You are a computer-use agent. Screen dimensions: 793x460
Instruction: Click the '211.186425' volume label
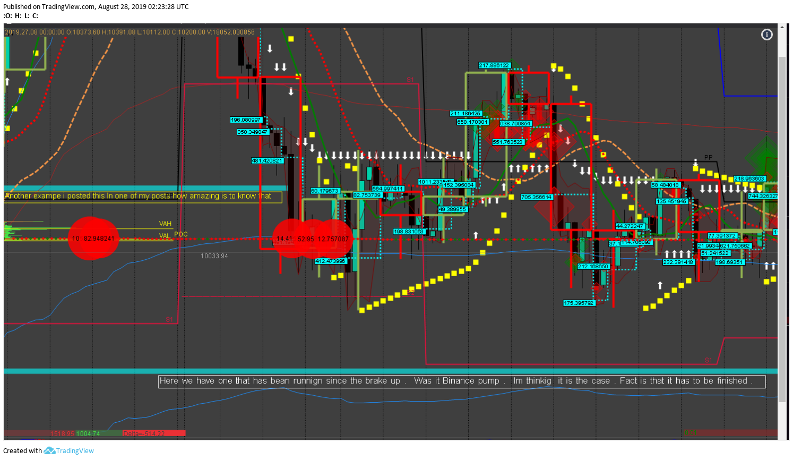point(466,114)
